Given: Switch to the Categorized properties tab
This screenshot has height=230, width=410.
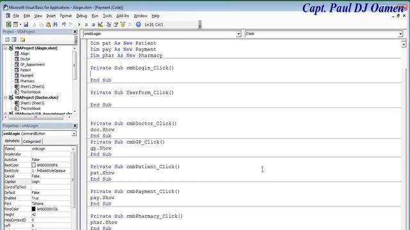Looking at the screenshot, I should pos(32,141).
